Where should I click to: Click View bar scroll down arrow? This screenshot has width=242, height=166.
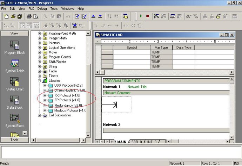pyautogui.click(x=25, y=133)
